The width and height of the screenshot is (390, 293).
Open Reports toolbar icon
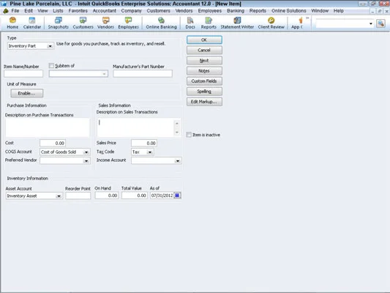pyautogui.click(x=209, y=23)
